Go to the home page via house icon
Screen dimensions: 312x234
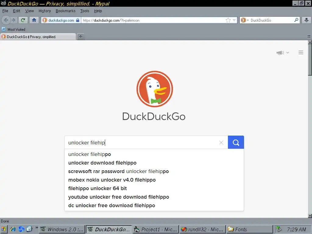(x=34, y=20)
